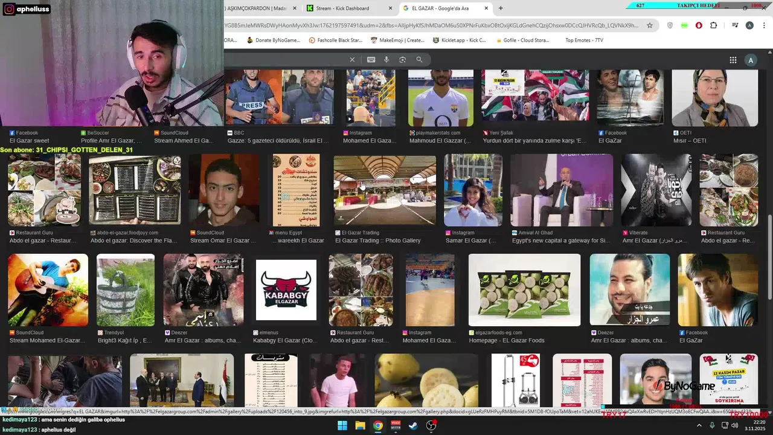Viewport: 773px width, 435px height.
Task: Open the EL Gazar Foods homepage image
Action: (x=524, y=290)
